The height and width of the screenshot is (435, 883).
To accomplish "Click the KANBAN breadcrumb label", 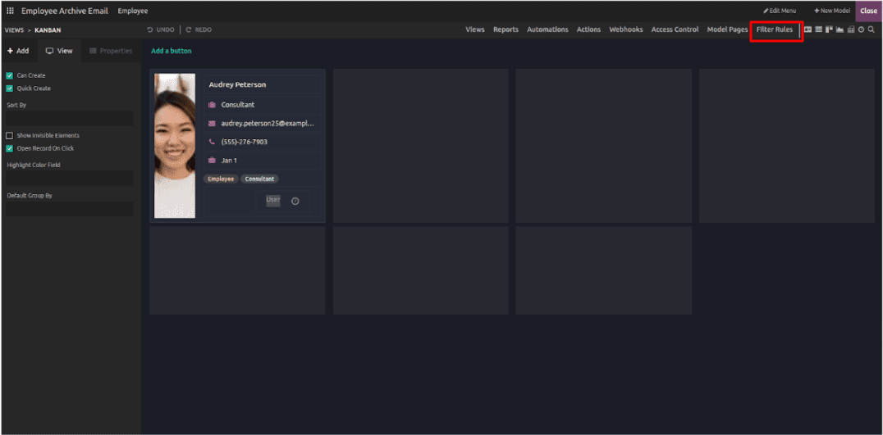I will point(48,30).
